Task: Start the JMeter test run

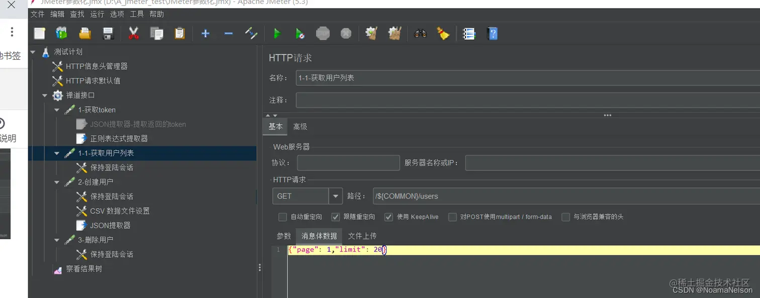Action: click(x=277, y=33)
